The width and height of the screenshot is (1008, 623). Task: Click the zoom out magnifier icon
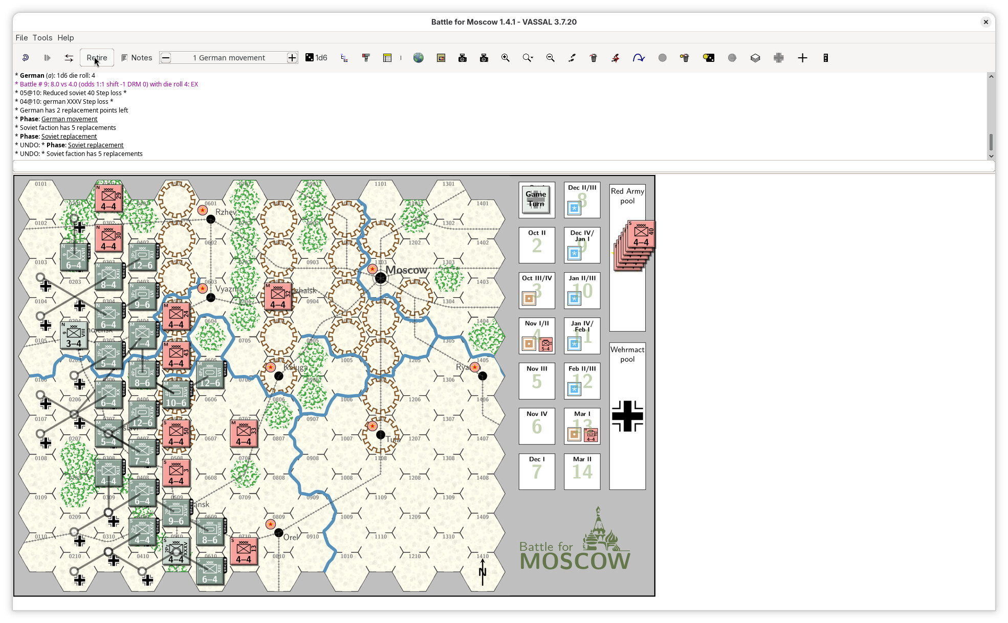(551, 58)
